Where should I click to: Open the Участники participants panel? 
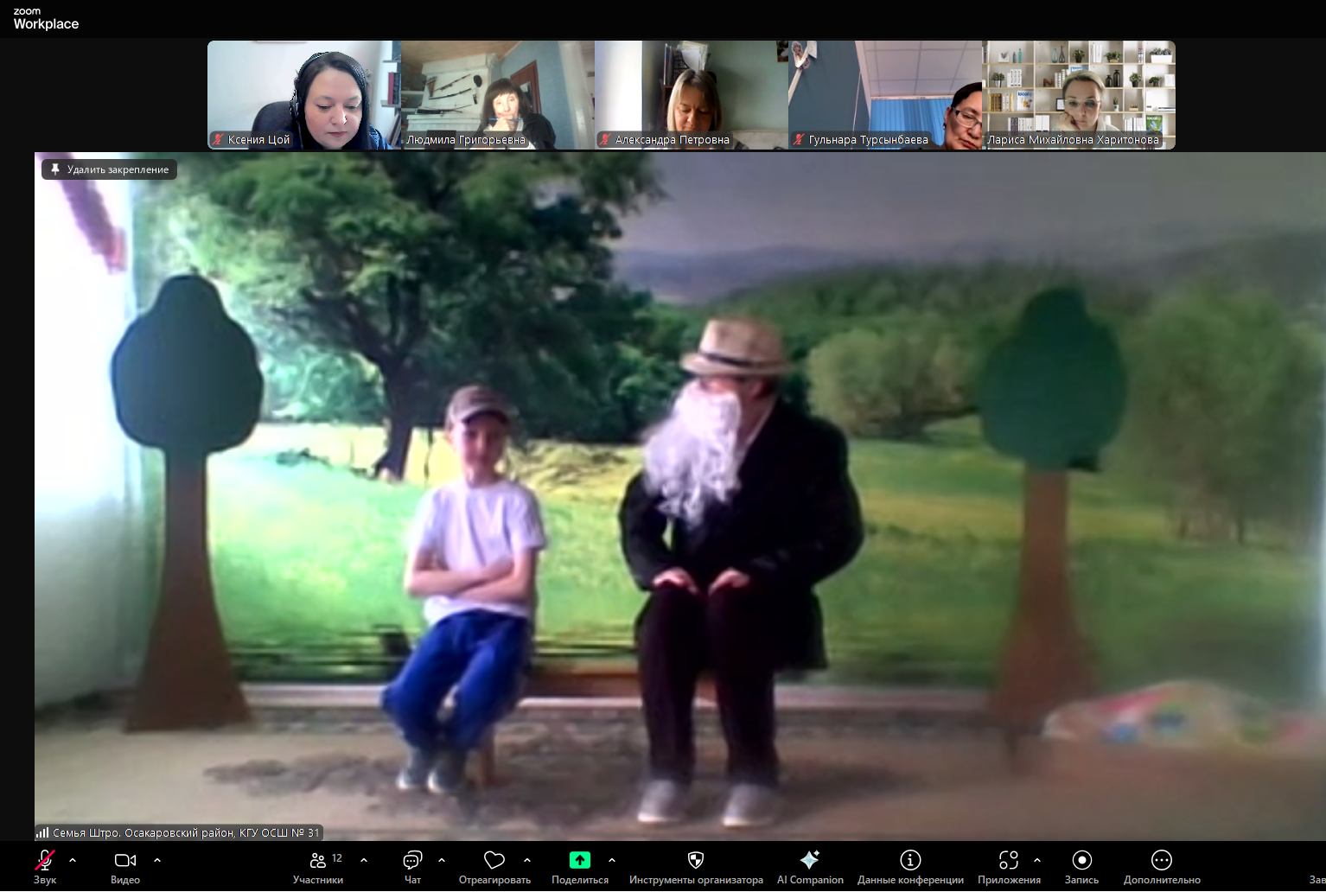[318, 860]
